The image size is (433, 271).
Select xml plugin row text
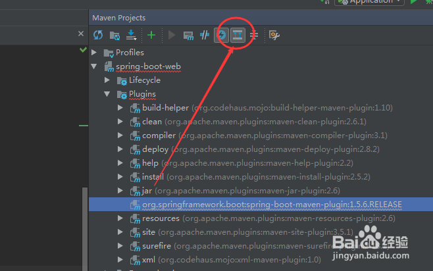coord(232,260)
